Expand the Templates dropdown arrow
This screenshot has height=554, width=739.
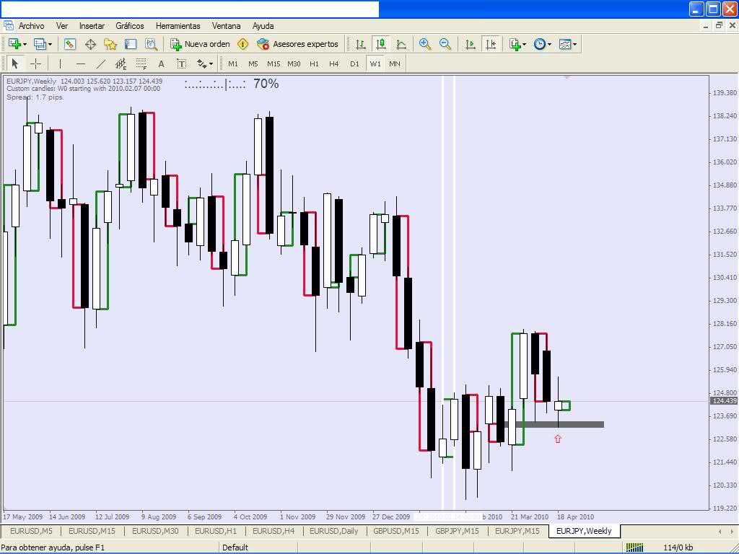[x=574, y=44]
